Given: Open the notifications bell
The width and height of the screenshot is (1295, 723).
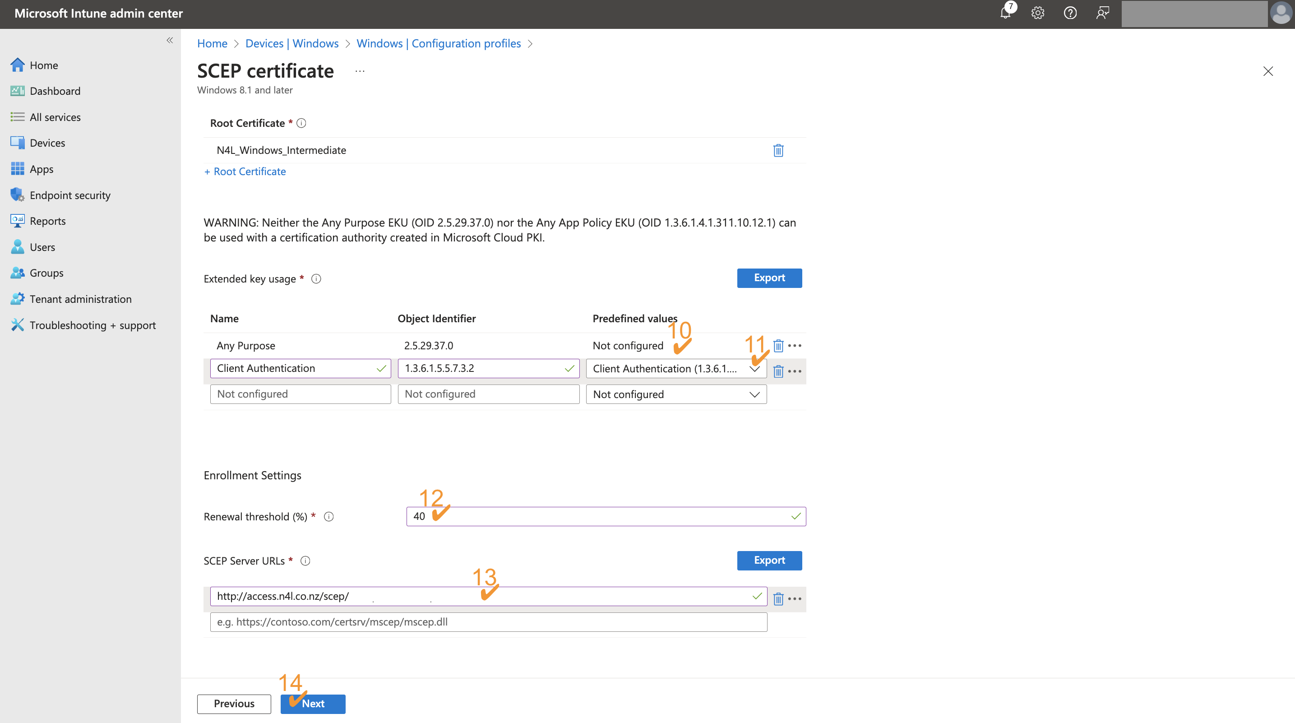Looking at the screenshot, I should (x=1005, y=13).
